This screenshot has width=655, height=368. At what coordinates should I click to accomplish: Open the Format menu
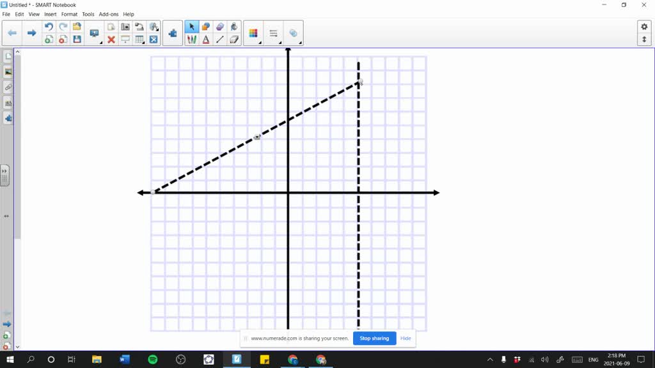pos(69,14)
